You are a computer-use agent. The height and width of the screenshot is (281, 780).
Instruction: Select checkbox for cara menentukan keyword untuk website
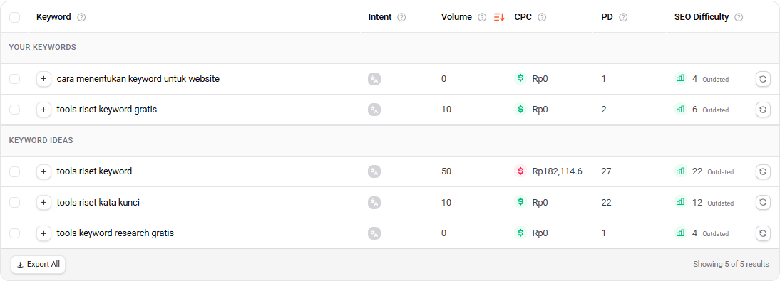pyautogui.click(x=15, y=79)
